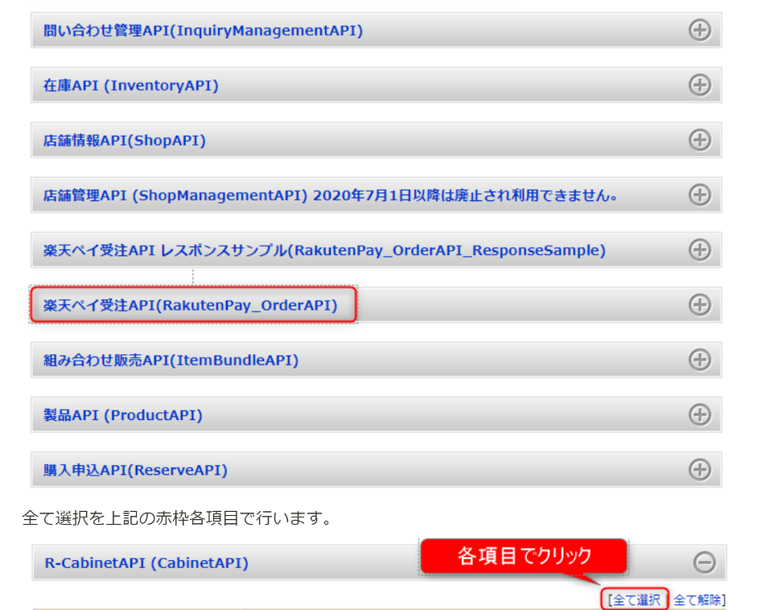Click the 全て選択 link

[636, 600]
